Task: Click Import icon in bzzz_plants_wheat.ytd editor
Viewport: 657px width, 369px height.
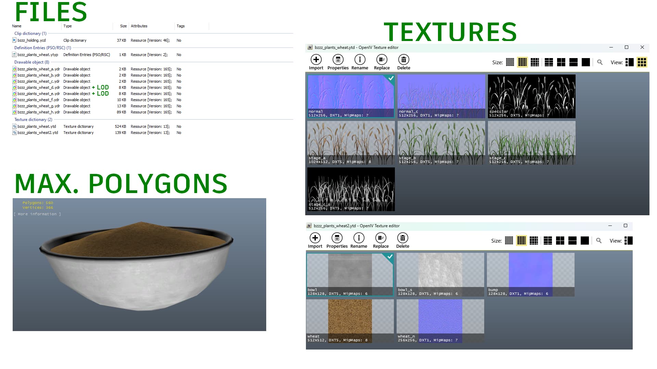Action: coord(316,60)
